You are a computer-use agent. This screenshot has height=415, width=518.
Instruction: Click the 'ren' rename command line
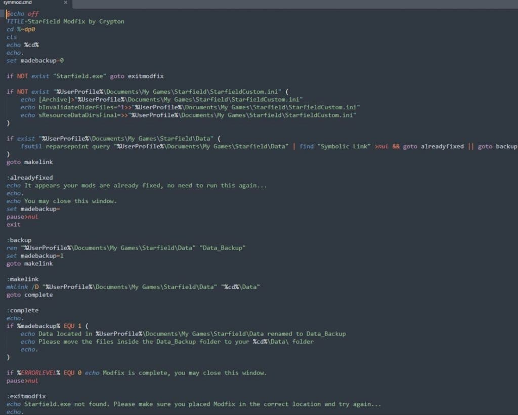[x=125, y=248]
